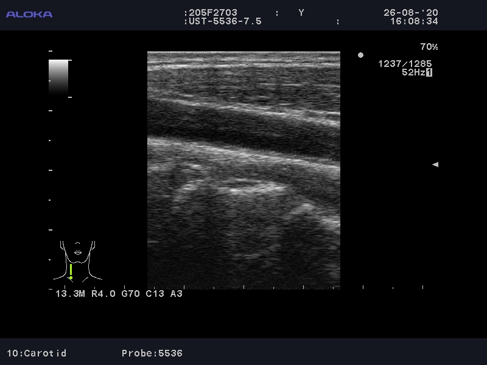Click the white dot indicator near 70%

(x=360, y=55)
